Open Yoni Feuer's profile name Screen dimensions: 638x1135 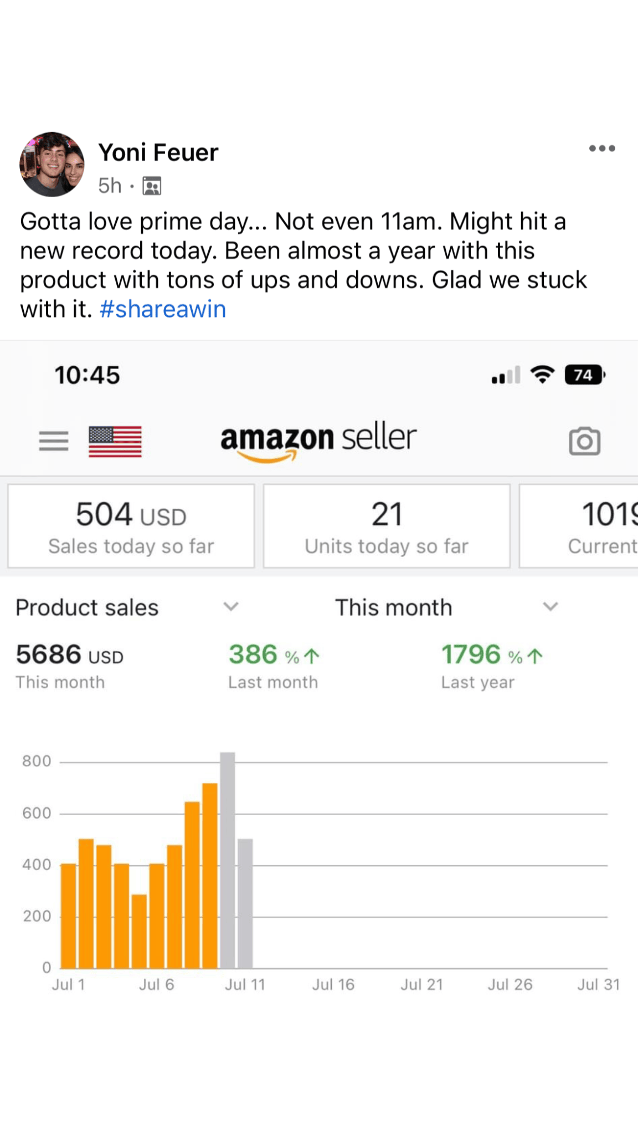coord(158,152)
